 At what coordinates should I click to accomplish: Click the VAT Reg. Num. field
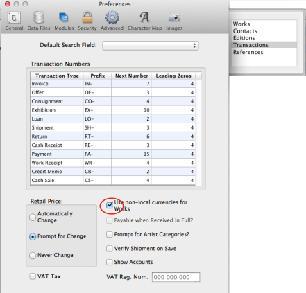click(x=176, y=277)
